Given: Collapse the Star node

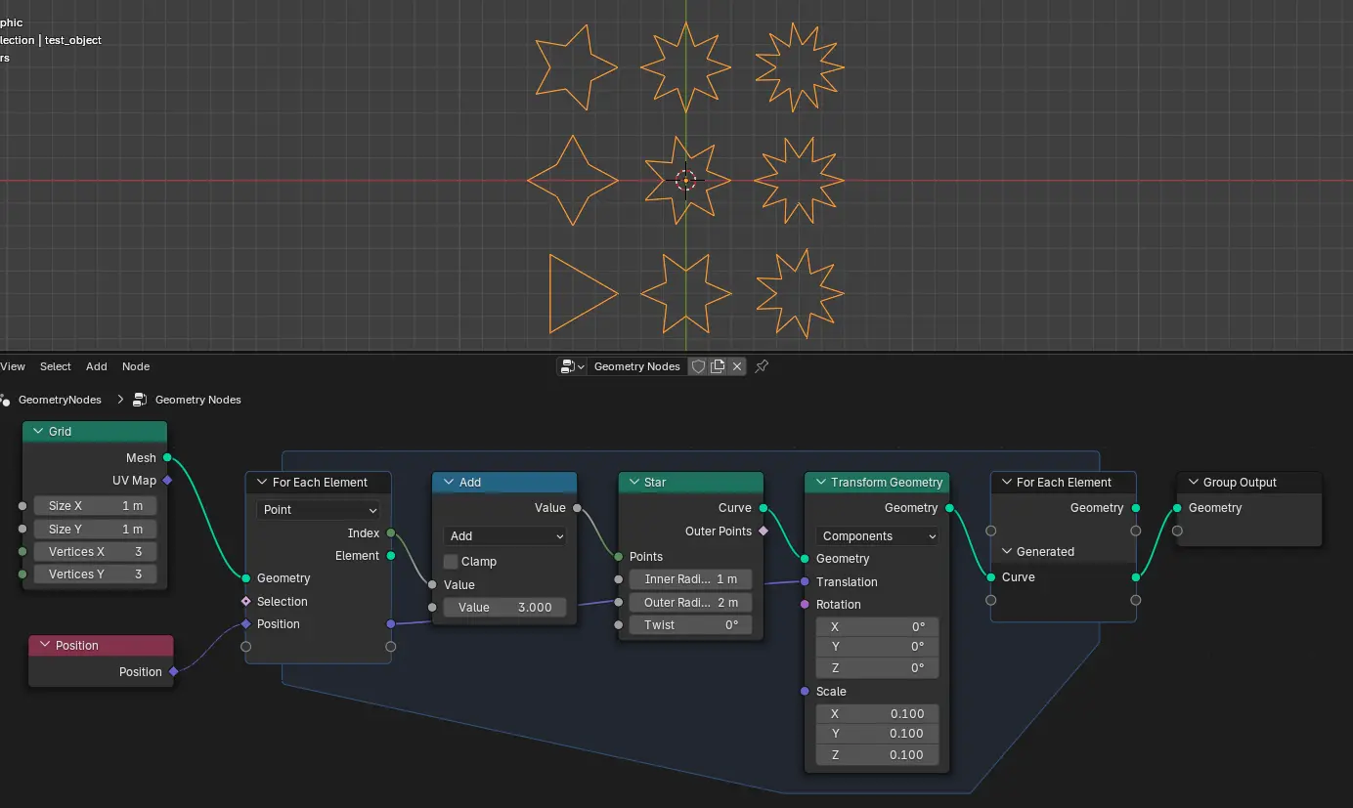Looking at the screenshot, I should (634, 482).
